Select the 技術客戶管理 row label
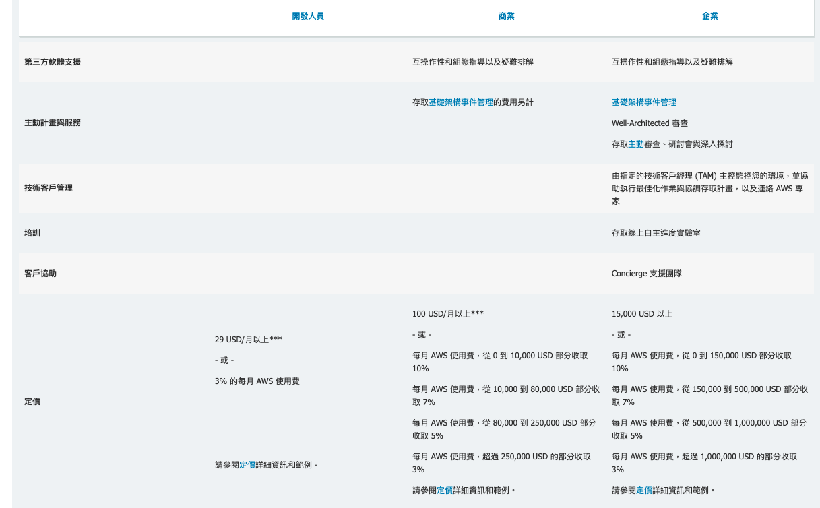 (49, 188)
